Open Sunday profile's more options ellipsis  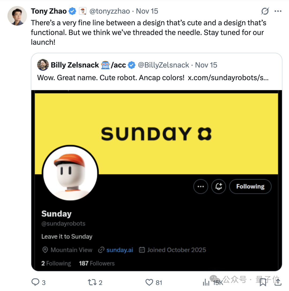[x=201, y=187]
